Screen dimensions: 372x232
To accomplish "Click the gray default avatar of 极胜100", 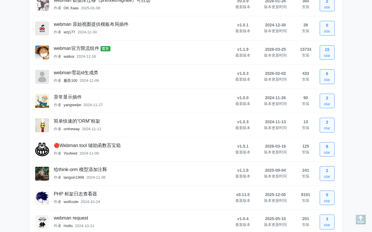I will (42, 77).
